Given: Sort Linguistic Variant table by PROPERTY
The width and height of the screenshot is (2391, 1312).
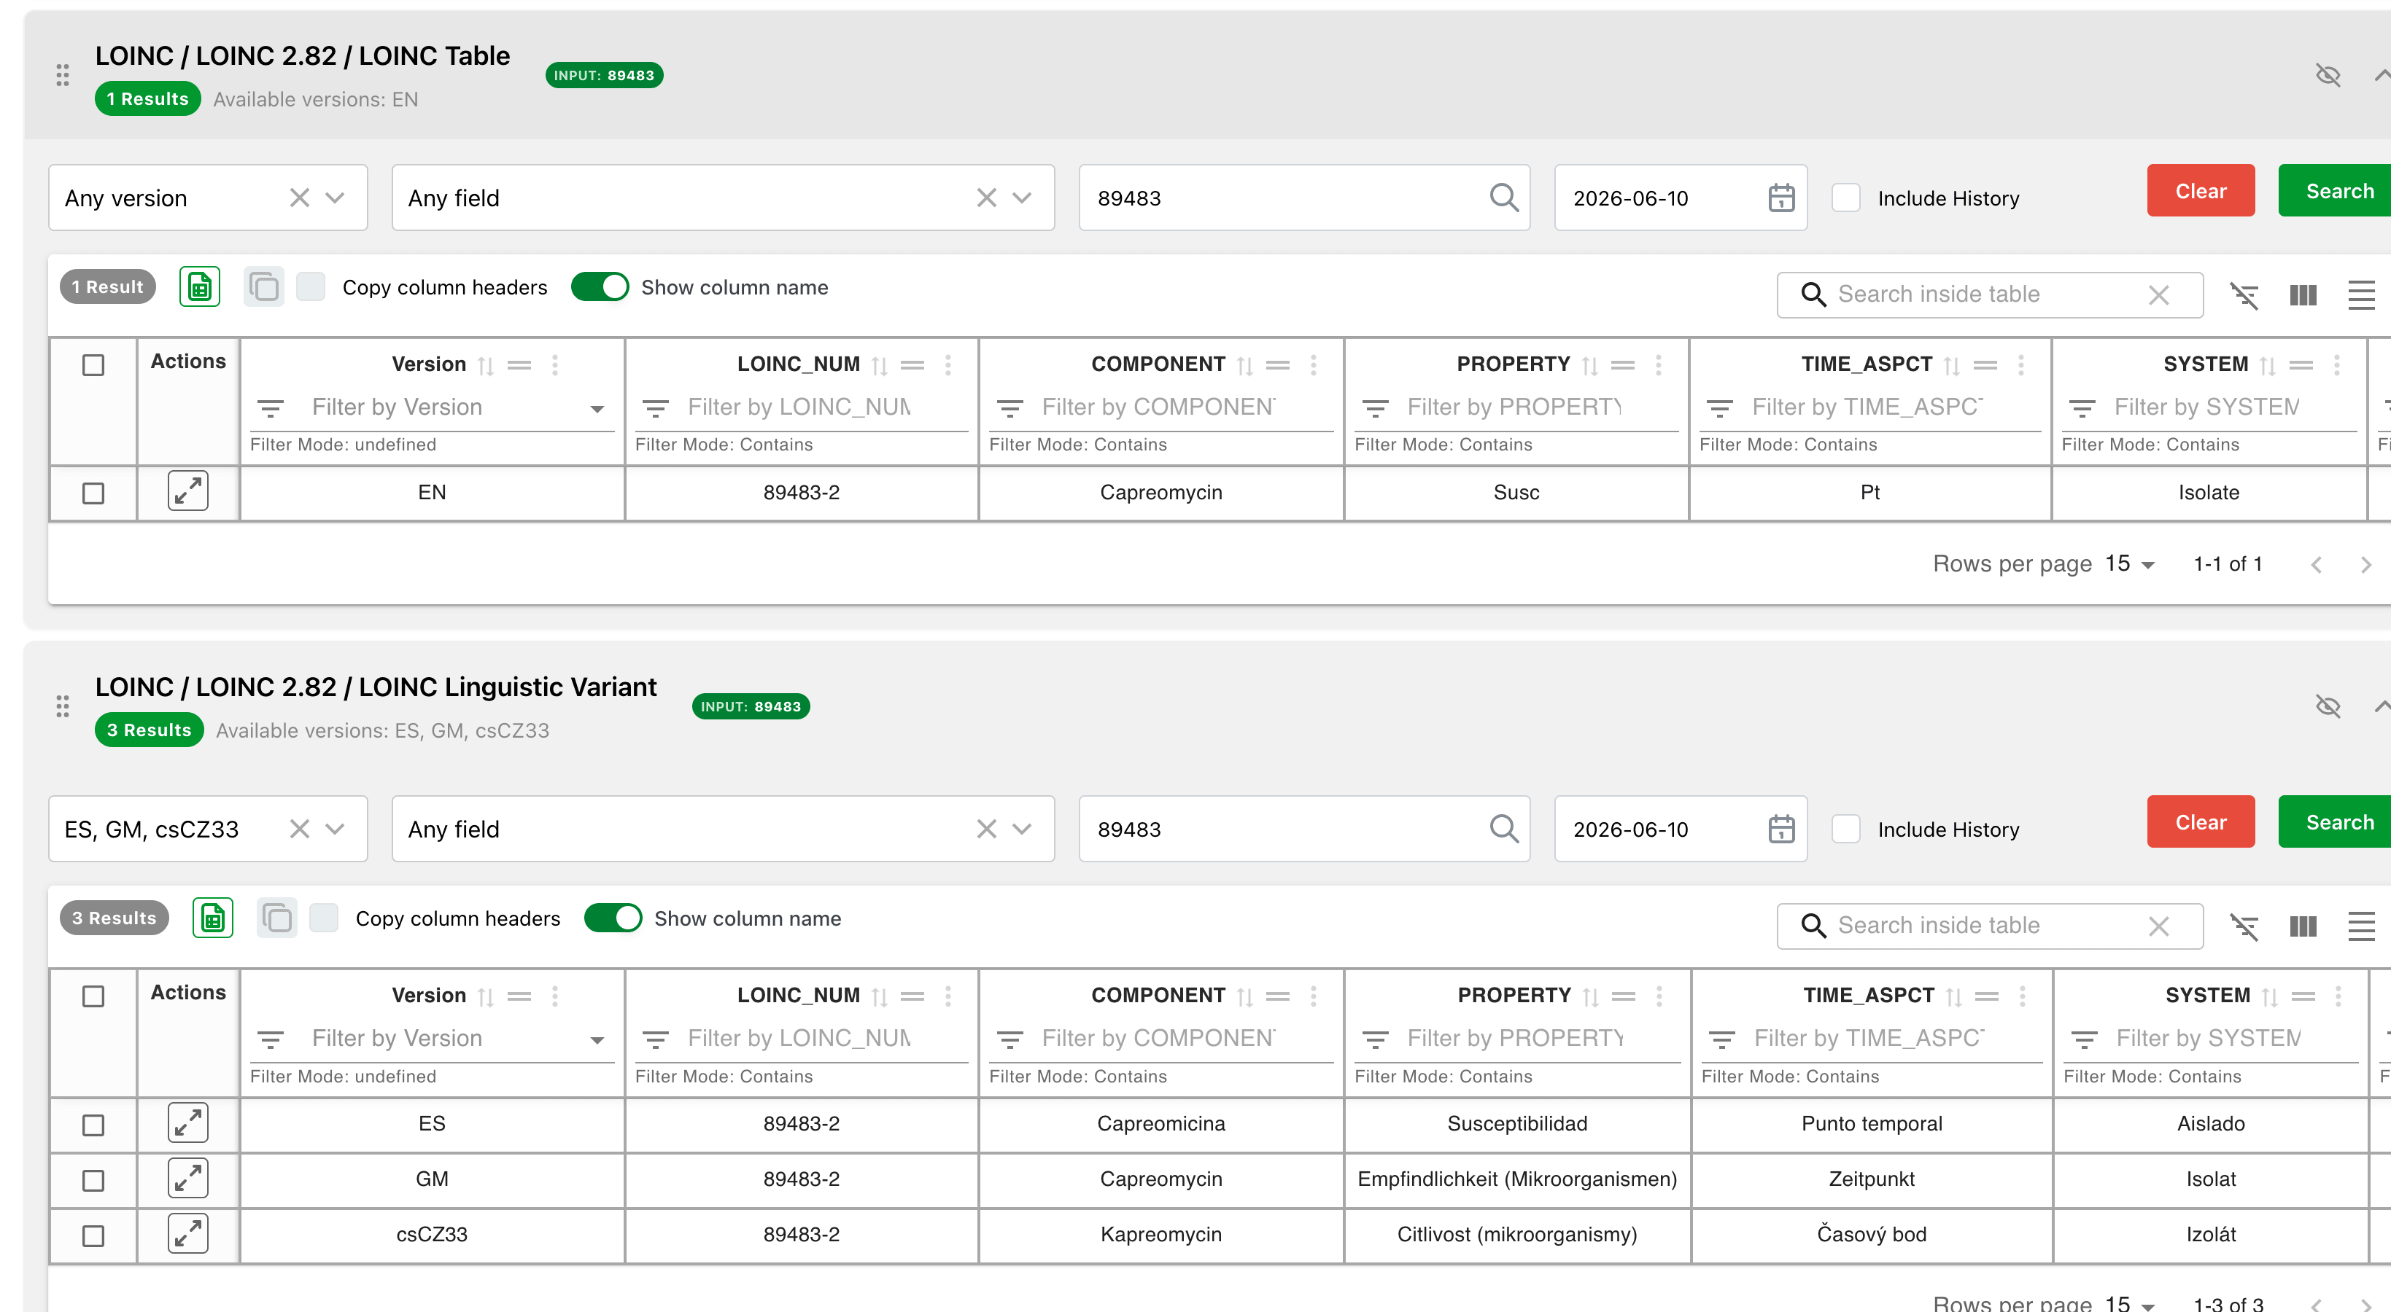Looking at the screenshot, I should pos(1591,996).
